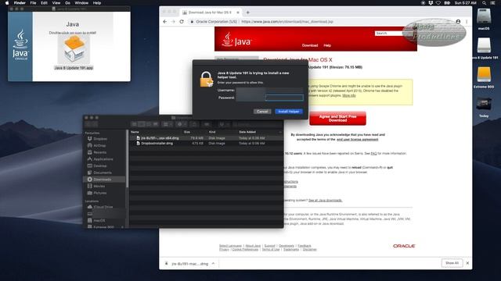501x281 pixels.
Task: Open Chrome profile account icon
Action: point(458,22)
